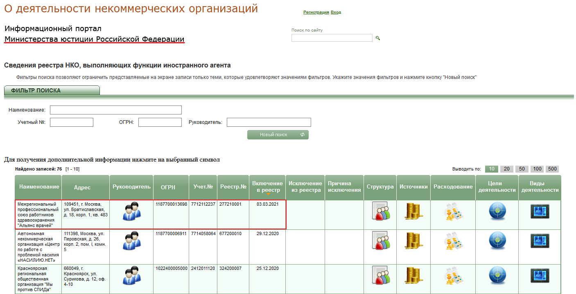The image size is (576, 294).
Task: Open the Вход link
Action: 336,12
